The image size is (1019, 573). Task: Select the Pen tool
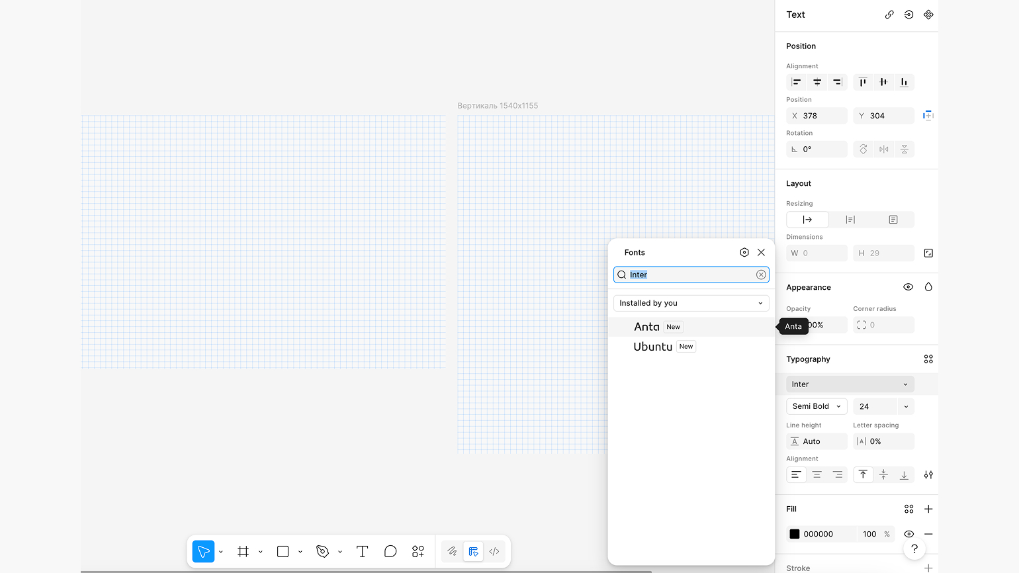click(322, 551)
